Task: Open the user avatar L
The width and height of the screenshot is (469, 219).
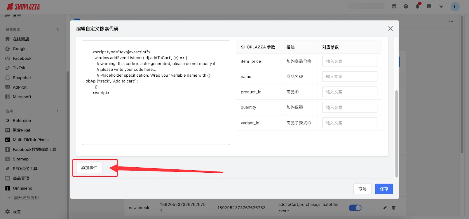Action: coord(455,6)
